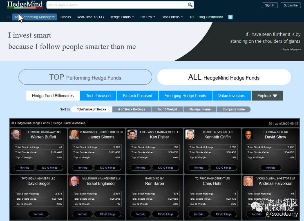The width and height of the screenshot is (304, 221).
Task: Click the Warren Buffett name link
Action: point(43,137)
